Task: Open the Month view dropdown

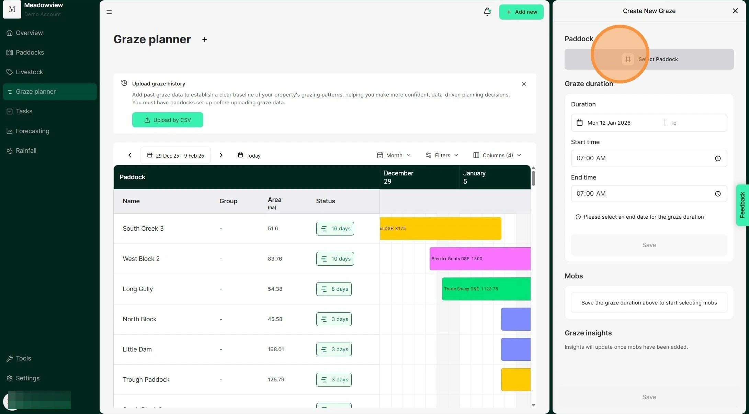Action: click(394, 155)
